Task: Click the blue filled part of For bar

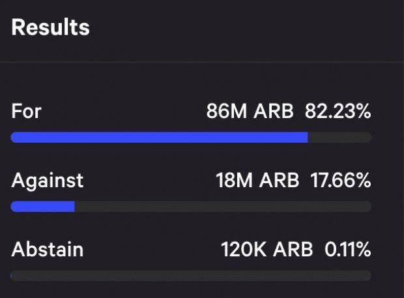Action: [x=159, y=138]
